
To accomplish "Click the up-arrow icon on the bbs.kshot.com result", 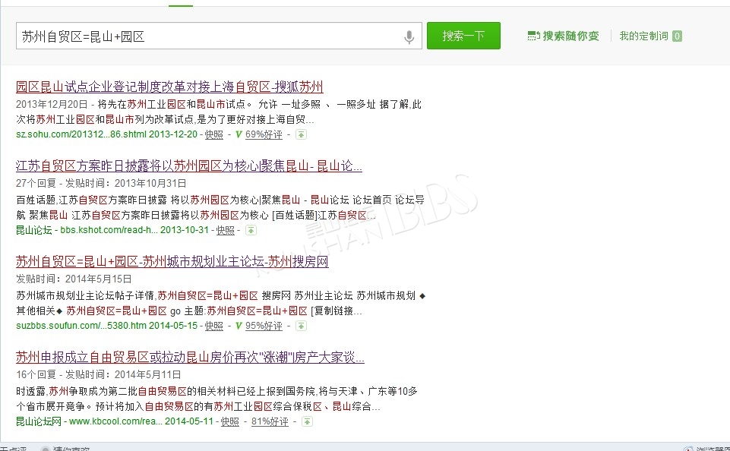I will click(251, 230).
